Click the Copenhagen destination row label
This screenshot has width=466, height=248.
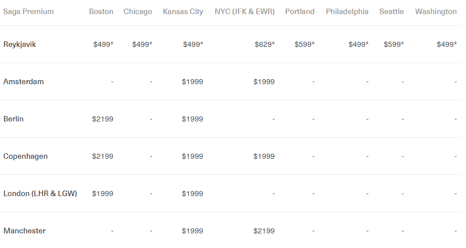26,156
